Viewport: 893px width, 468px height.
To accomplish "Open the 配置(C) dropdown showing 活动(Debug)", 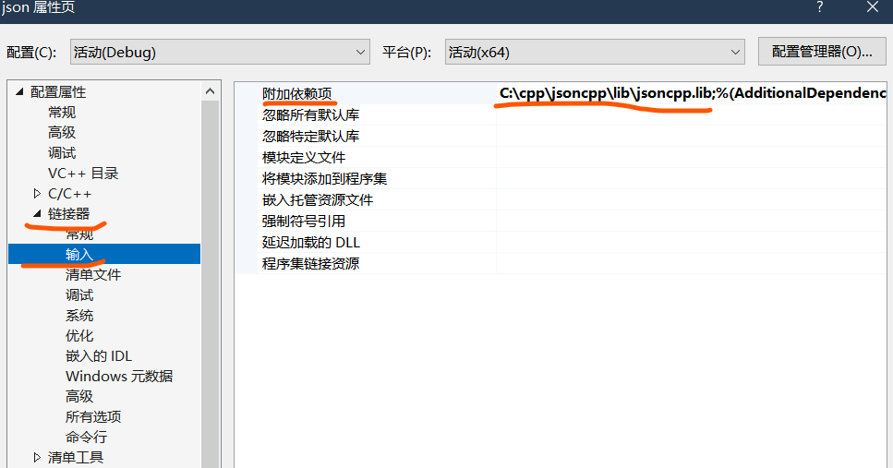I will 220,52.
